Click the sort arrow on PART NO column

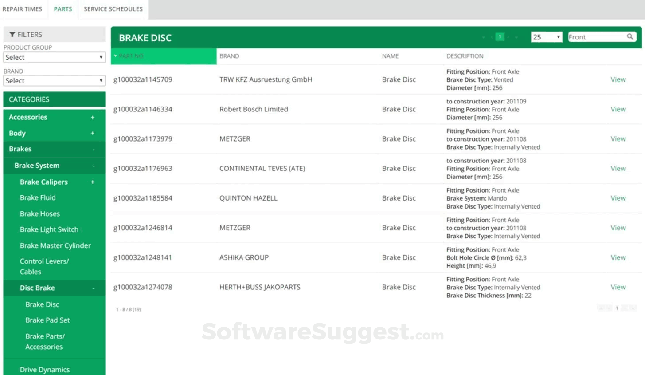click(x=115, y=55)
